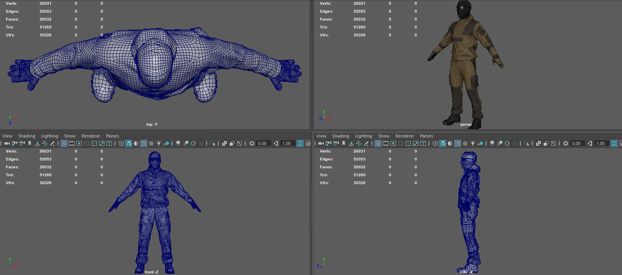Viewport: 622px width, 275px height.
Task: Click the Exposure 0.00 field in front panel
Action: 263,143
